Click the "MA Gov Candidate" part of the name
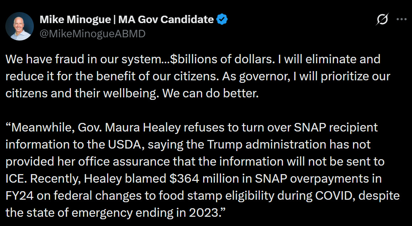Screen dimensions: 412x226 166,19
